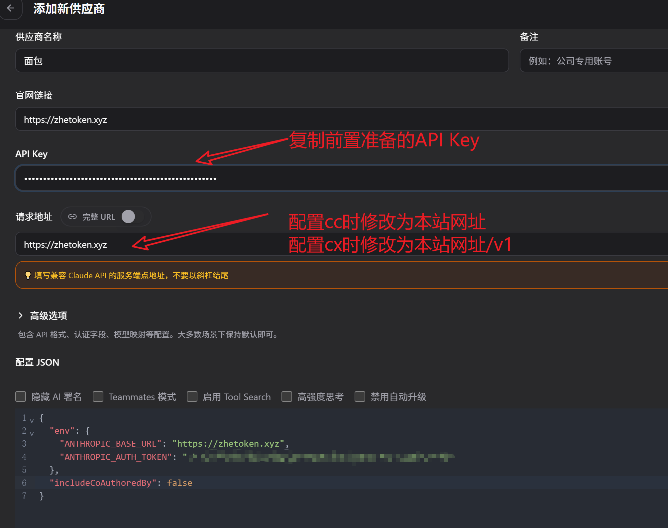Click the 填写兼容 Claude API hint text
668x528 pixels.
point(131,275)
